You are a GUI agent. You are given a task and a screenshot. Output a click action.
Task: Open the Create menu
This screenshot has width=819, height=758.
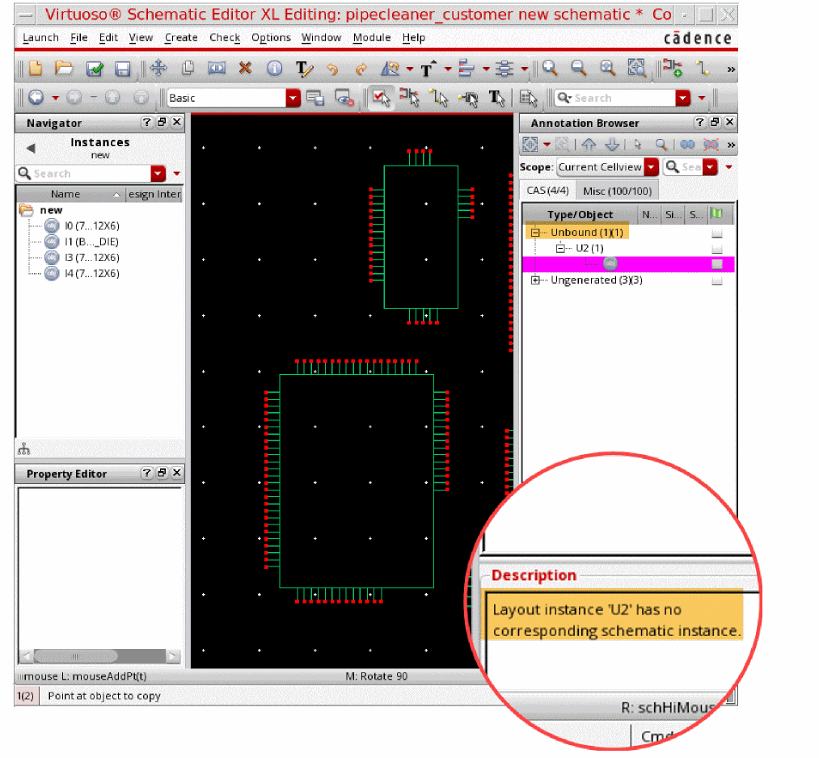pyautogui.click(x=181, y=38)
